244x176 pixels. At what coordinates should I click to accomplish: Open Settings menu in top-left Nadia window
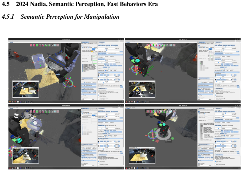point(17,41)
